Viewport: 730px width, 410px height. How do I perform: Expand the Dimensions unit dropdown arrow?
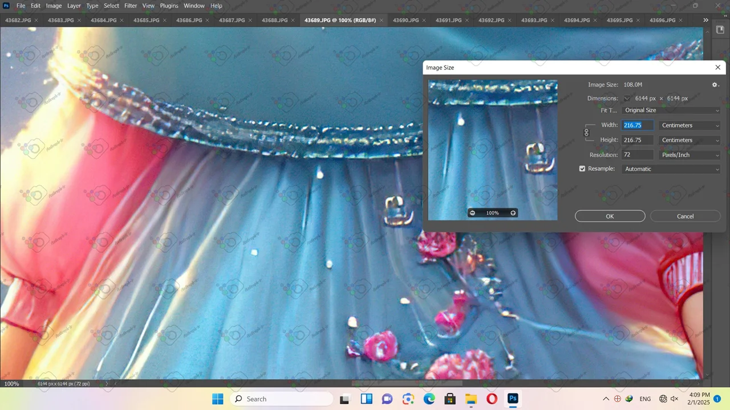tap(627, 99)
